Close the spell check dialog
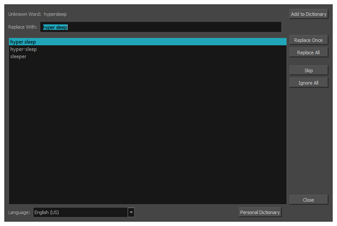Viewport: 337px width, 226px height. tap(308, 200)
